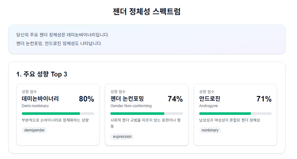297x159 pixels.
Task: Click the 80% score value
Action: coord(87,99)
